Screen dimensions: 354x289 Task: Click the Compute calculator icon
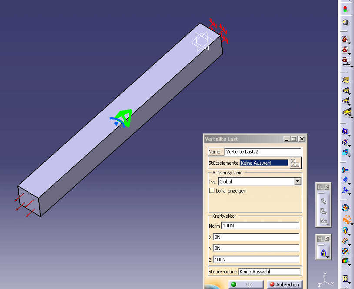[345, 279]
